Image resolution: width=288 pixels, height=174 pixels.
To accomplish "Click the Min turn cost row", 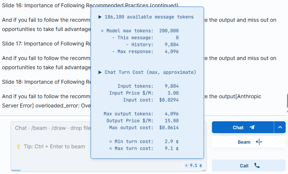I will [144, 141].
